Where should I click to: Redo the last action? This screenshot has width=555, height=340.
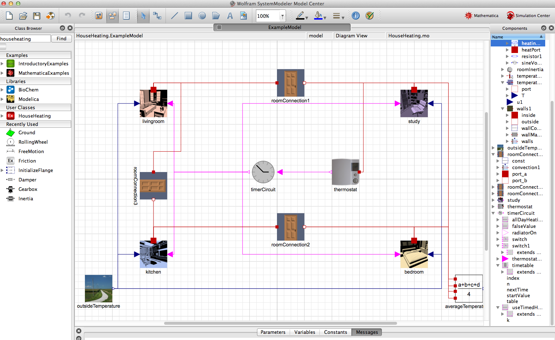pyautogui.click(x=82, y=16)
